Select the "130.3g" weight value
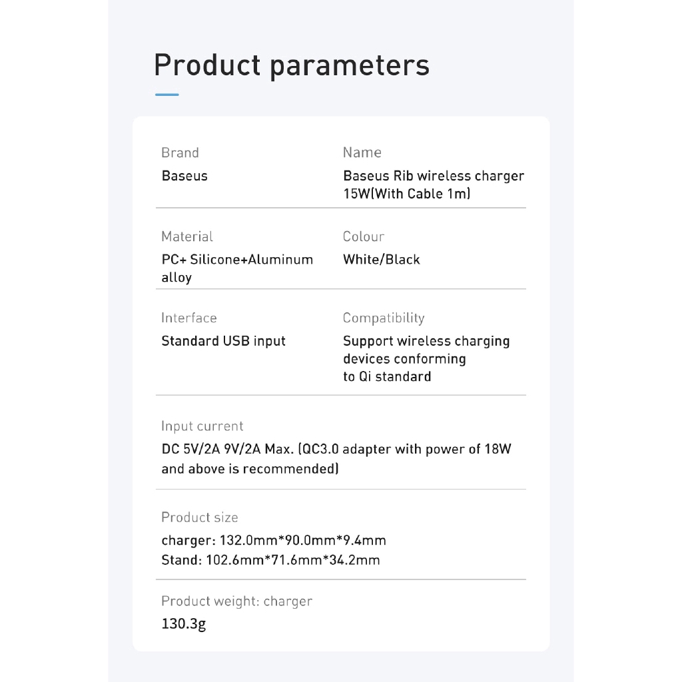The width and height of the screenshot is (682, 682). pyautogui.click(x=184, y=625)
